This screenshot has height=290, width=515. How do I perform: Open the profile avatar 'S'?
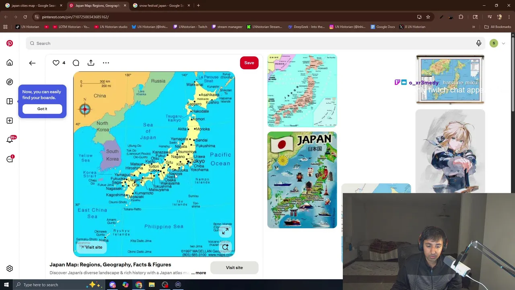pos(494,43)
